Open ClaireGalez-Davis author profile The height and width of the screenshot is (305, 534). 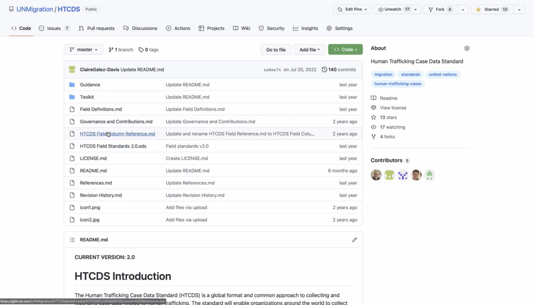[x=99, y=69]
